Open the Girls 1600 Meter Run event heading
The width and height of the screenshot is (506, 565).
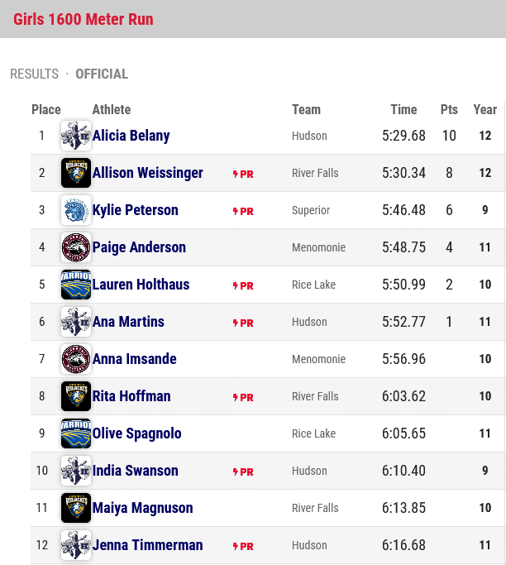pos(84,19)
